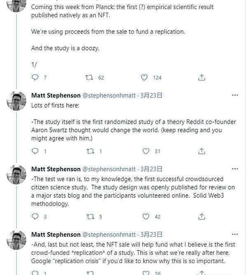Open the 3月23日 timestamp on the replication tweet

point(151,235)
